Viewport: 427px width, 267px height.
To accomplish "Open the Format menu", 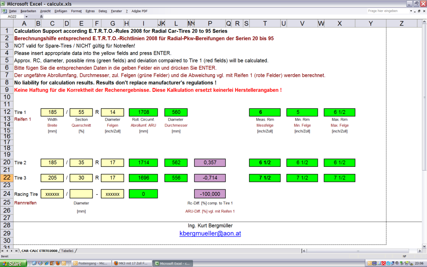I will (76, 11).
